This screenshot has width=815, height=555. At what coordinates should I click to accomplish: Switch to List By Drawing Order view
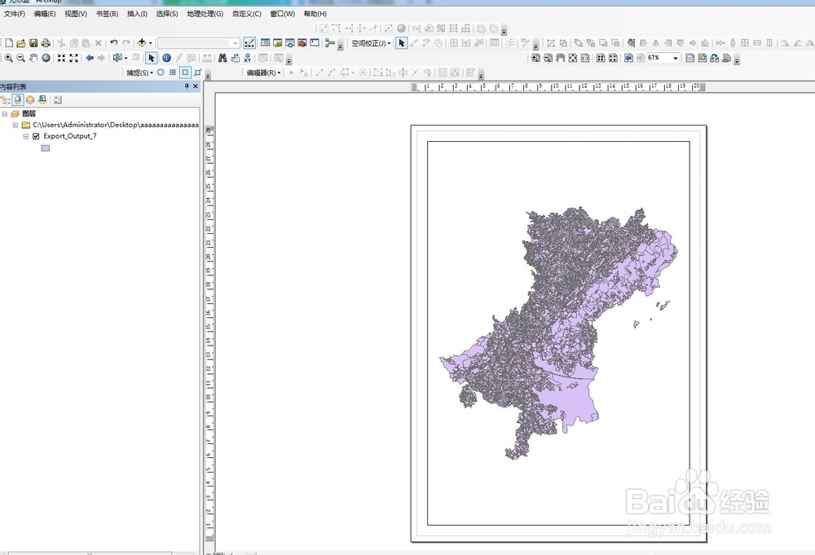point(5,99)
